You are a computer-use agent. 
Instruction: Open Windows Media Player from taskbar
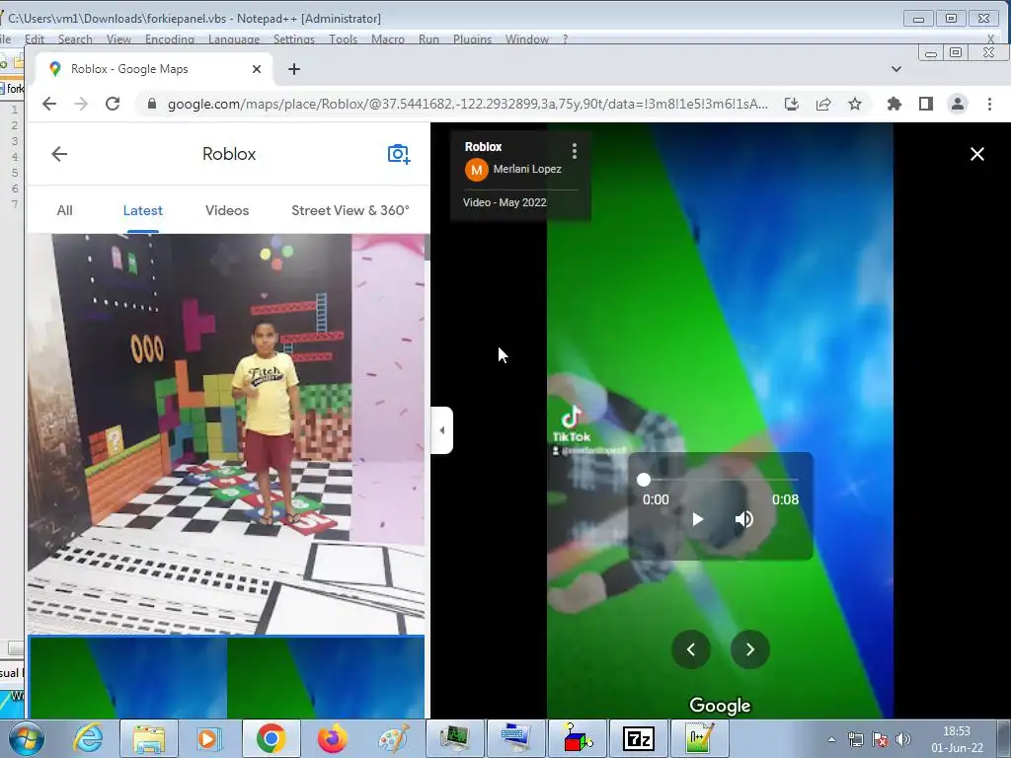208,738
